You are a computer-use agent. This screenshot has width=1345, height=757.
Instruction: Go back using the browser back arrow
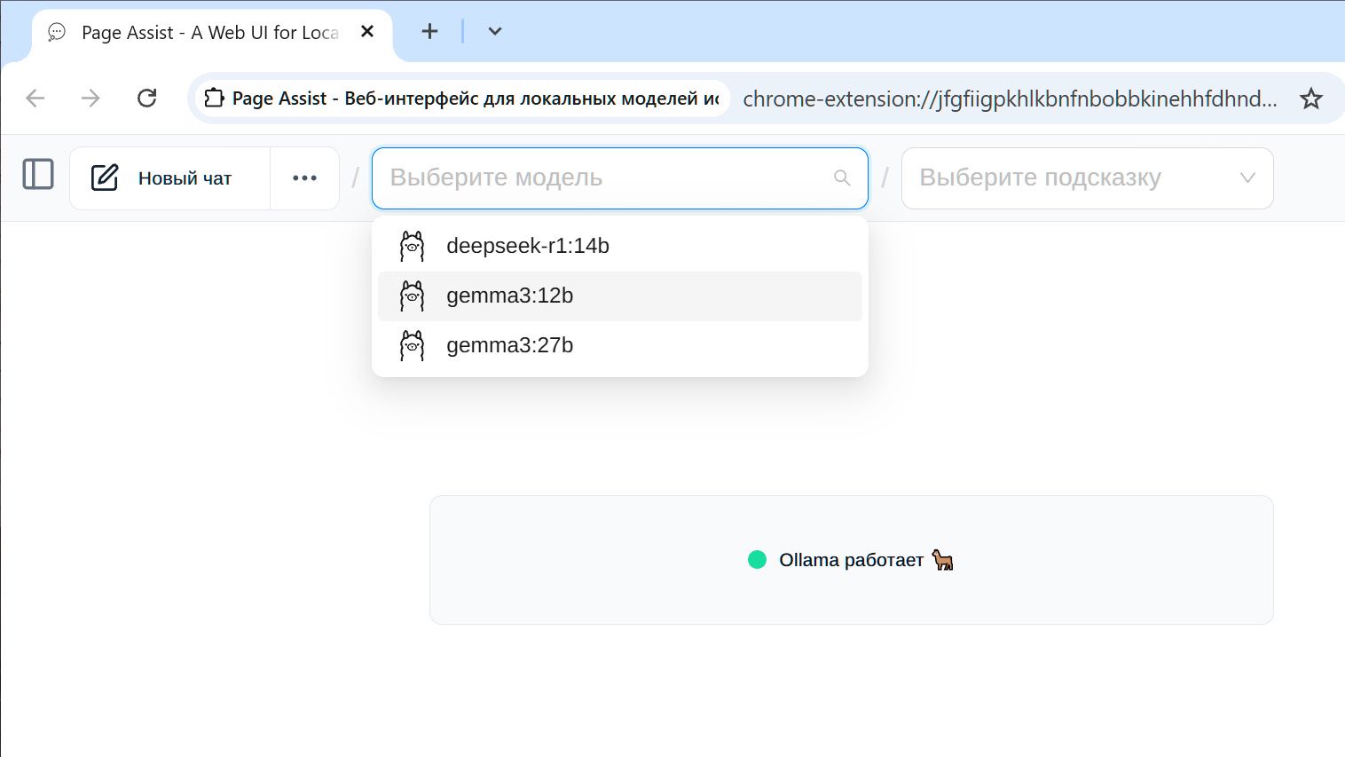[35, 99]
